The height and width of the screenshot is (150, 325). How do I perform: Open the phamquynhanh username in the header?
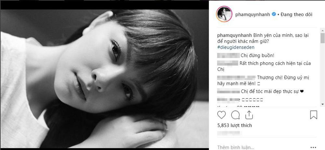tap(253, 15)
